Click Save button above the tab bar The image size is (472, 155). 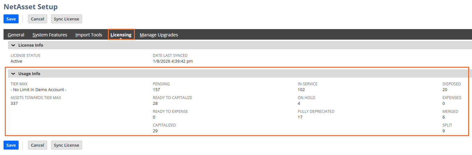coord(11,19)
